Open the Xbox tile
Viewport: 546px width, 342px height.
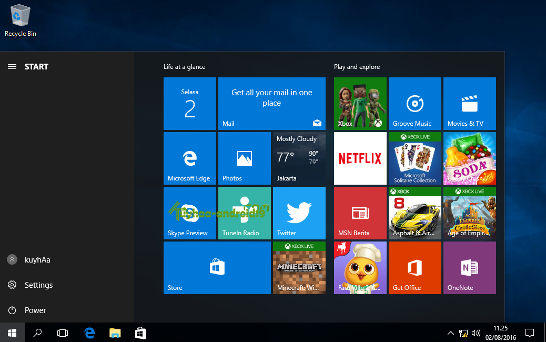360,104
